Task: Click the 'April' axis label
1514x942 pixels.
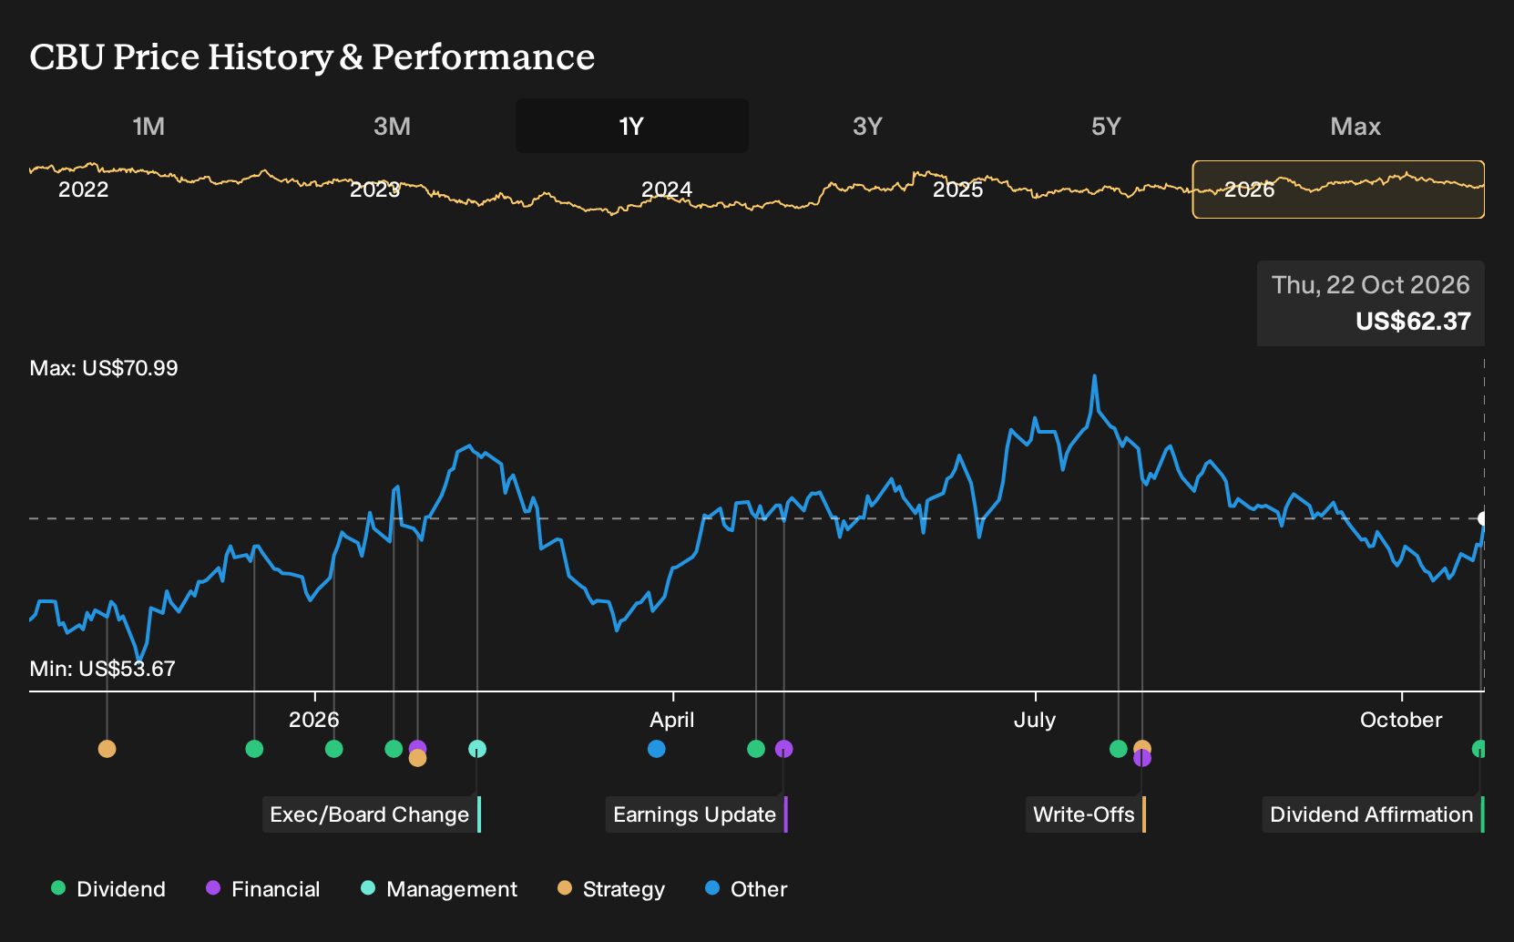Action: pos(672,720)
